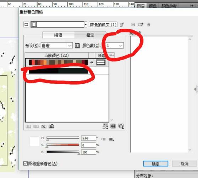
Task: Open the 预设 preset dropdown
Action: 57,46
